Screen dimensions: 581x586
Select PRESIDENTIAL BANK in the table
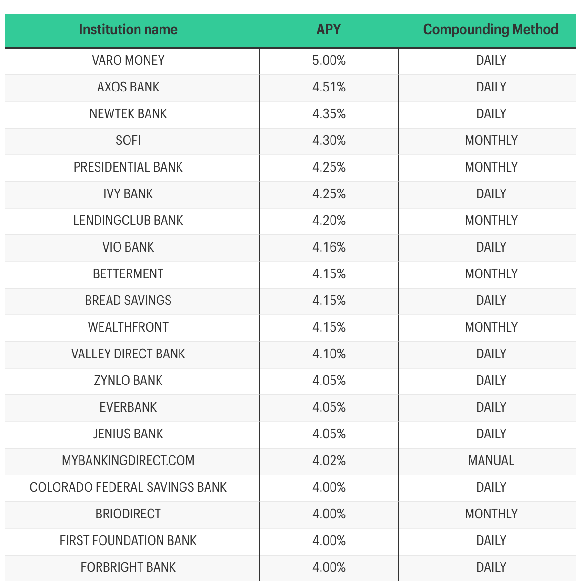[x=128, y=167]
